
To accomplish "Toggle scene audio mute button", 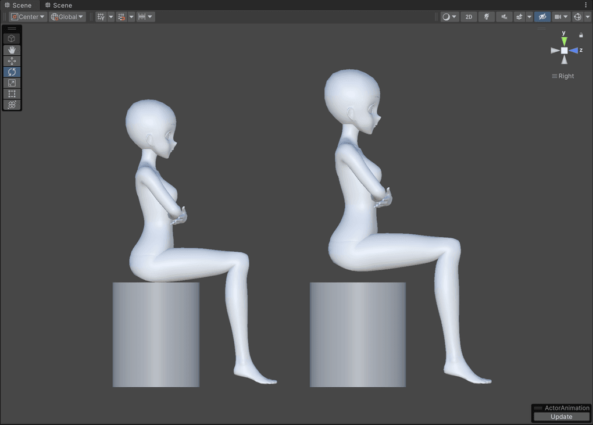I will coord(503,17).
